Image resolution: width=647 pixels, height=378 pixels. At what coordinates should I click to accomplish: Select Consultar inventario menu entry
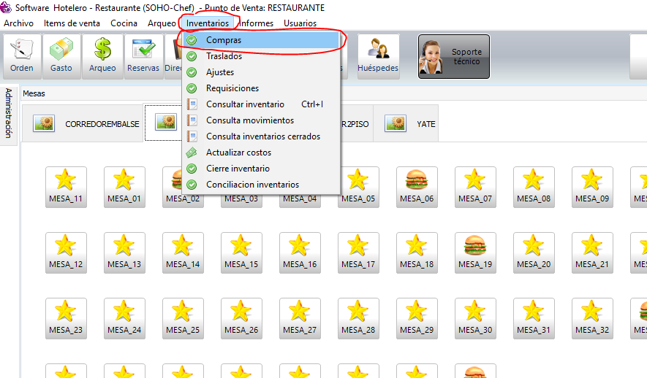click(x=245, y=104)
